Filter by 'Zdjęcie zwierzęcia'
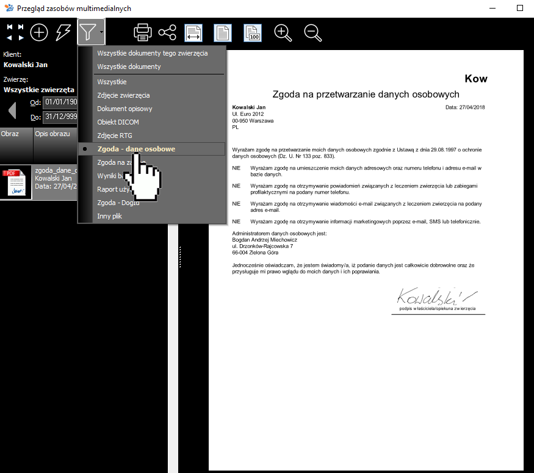 (x=152, y=95)
